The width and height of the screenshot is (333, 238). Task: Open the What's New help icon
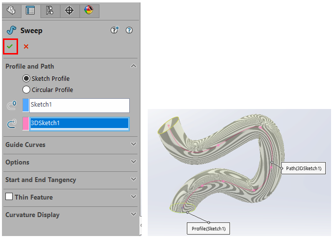point(115,30)
